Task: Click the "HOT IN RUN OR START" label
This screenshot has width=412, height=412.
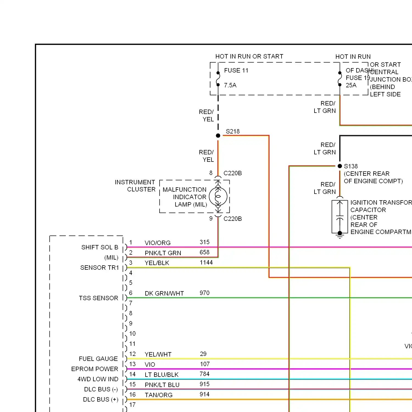Action: pos(249,56)
